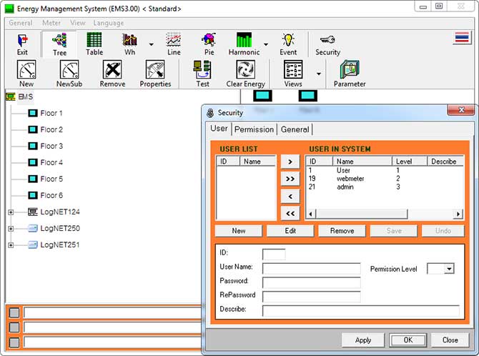Click the double right arrow move-all button

[x=290, y=179]
